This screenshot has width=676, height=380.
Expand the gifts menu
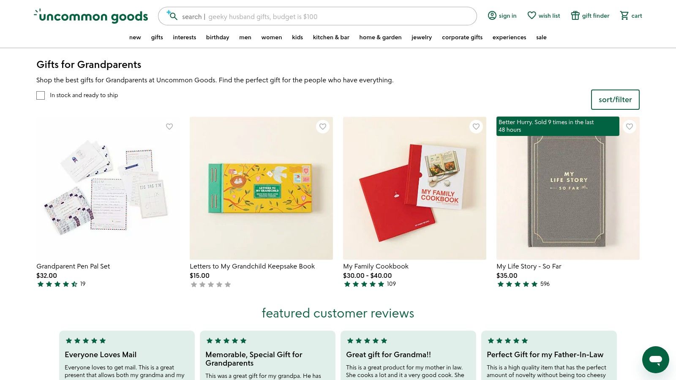point(157,37)
